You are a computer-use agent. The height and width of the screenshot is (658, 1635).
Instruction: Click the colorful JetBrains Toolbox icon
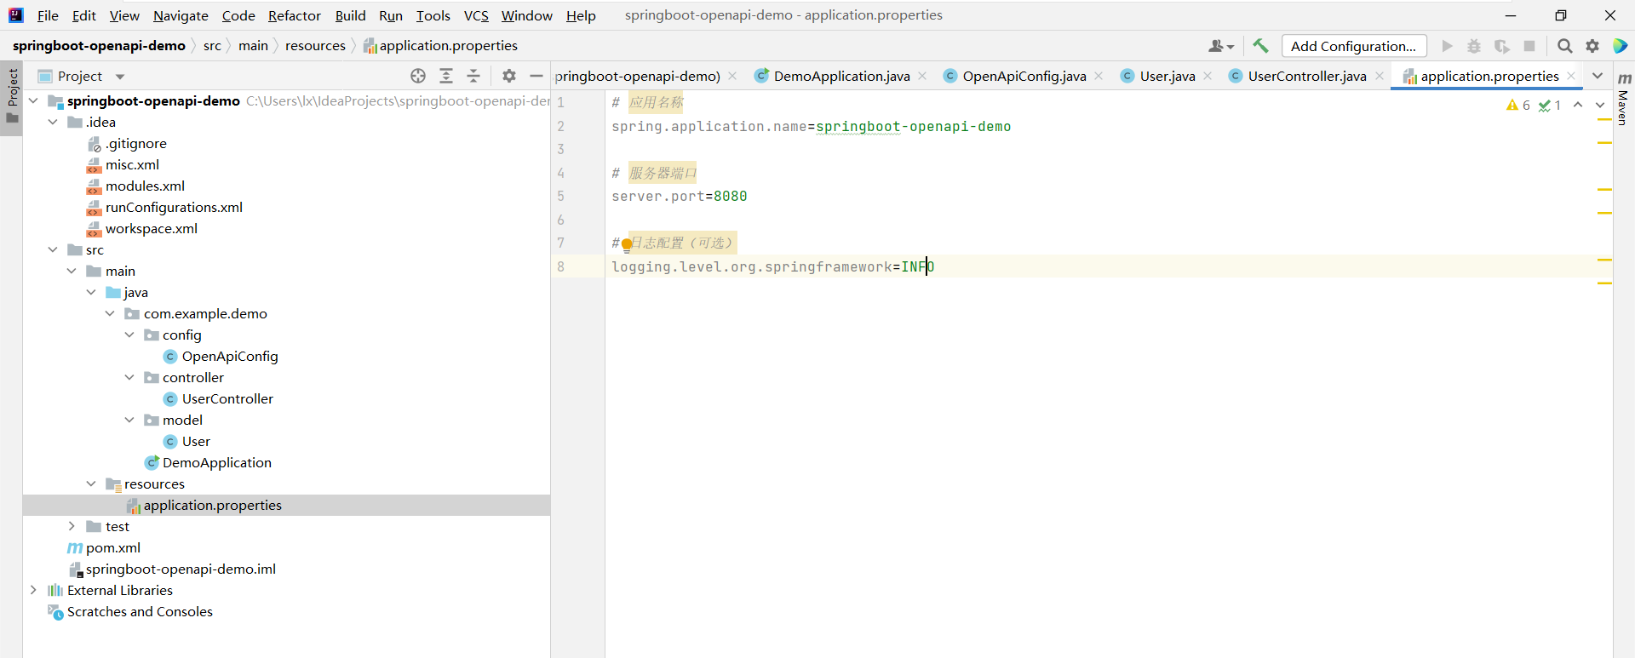point(1621,46)
